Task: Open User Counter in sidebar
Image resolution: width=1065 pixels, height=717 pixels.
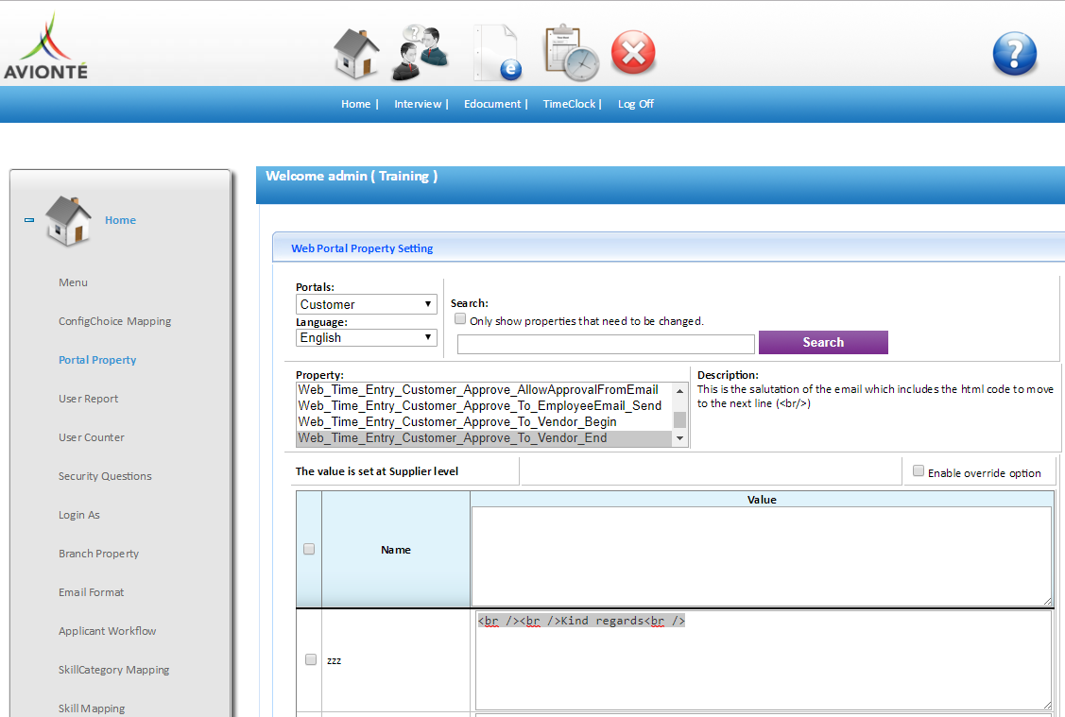Action: click(92, 437)
